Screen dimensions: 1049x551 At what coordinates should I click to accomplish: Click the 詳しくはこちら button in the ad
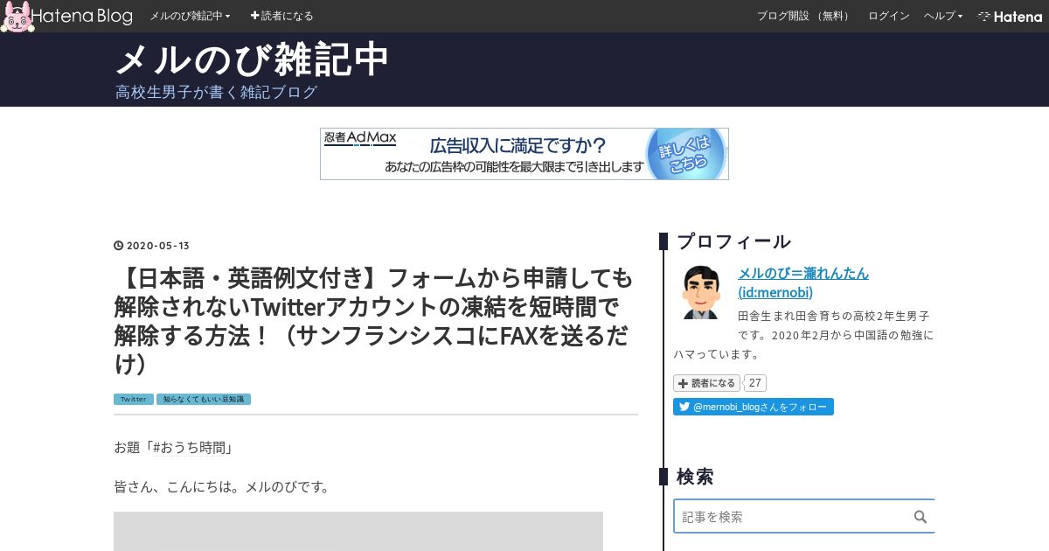(x=686, y=154)
